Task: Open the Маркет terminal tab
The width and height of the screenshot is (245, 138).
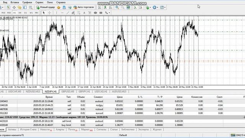Action: pyautogui.click(x=87, y=130)
